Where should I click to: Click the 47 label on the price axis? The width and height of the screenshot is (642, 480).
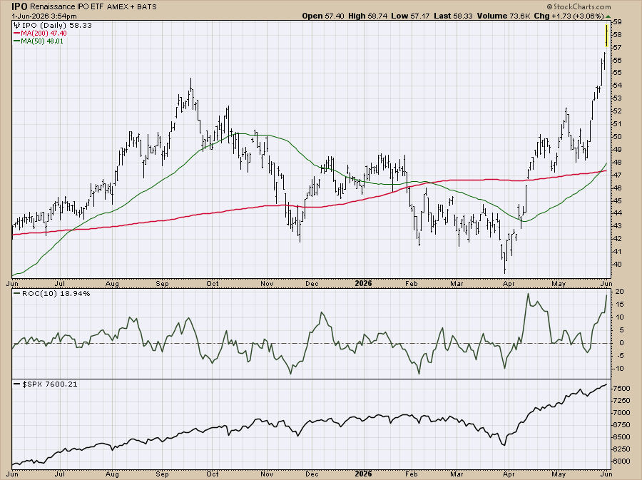[617, 175]
